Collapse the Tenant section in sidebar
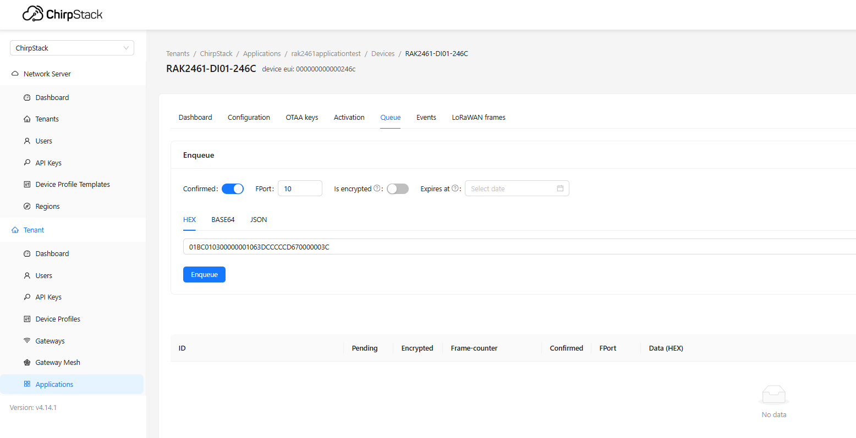The height and width of the screenshot is (438, 856). (x=33, y=230)
